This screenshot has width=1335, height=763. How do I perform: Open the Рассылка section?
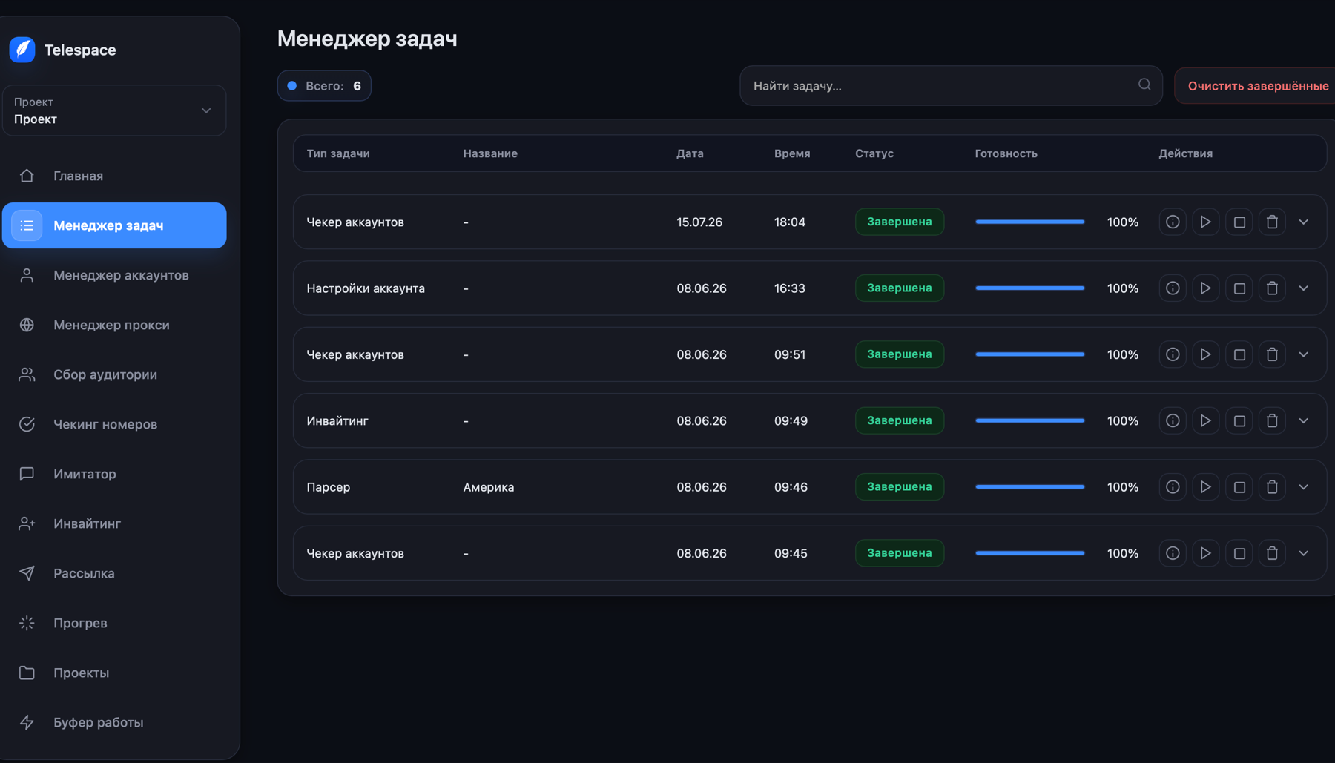(x=114, y=573)
